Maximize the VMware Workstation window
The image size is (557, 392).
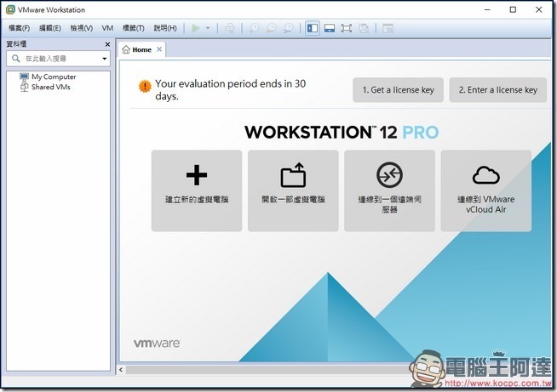[513, 9]
